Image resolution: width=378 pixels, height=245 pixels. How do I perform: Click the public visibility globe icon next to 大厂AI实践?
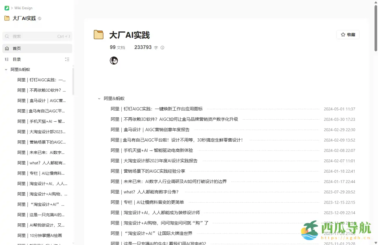pyautogui.click(x=40, y=18)
